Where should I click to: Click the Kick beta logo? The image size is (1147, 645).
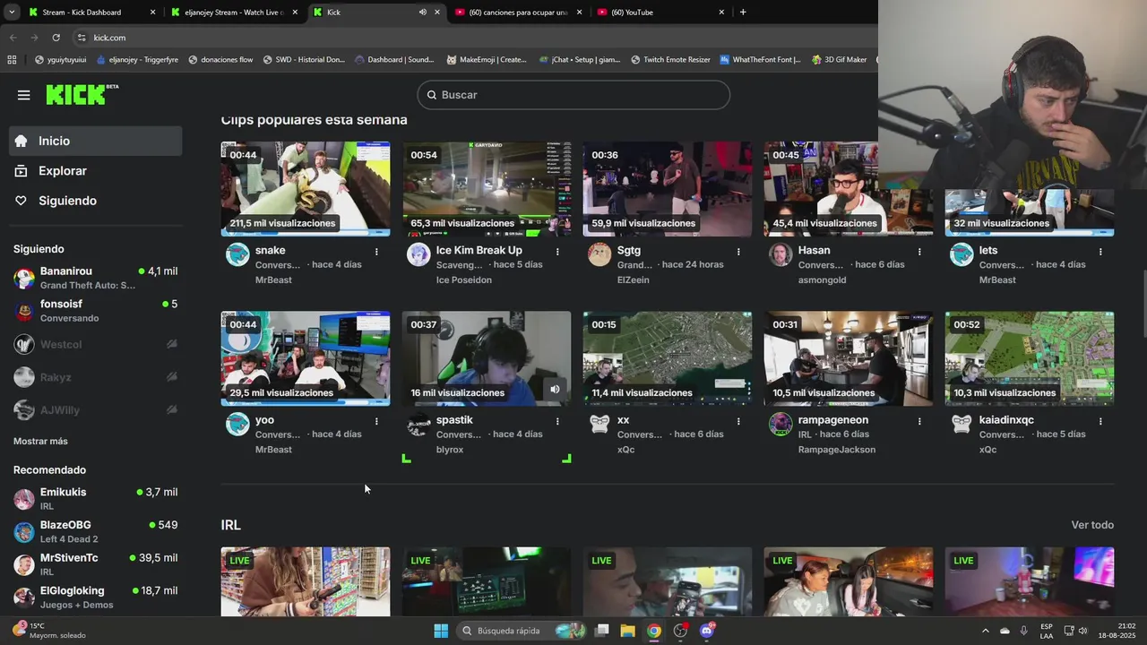point(82,94)
